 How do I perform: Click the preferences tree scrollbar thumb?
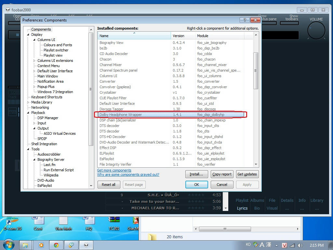pyautogui.click(x=91, y=89)
